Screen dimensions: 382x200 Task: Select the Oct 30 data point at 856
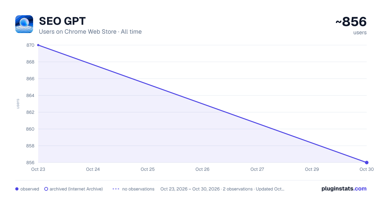click(x=367, y=163)
